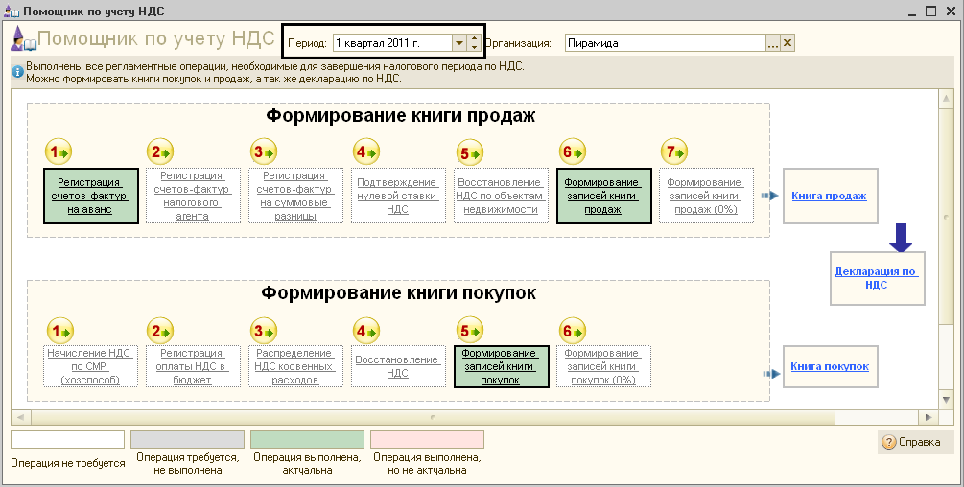Click step 4 icon in Формирование книги покупок
964x487 pixels.
tap(366, 332)
